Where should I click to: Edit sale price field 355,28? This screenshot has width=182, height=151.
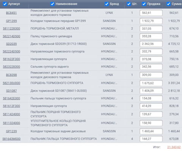click(151, 36)
